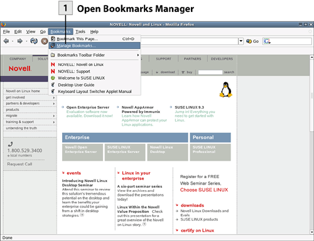The image size is (314, 241).
Task: Click the Request Call link
Action: click(x=19, y=164)
